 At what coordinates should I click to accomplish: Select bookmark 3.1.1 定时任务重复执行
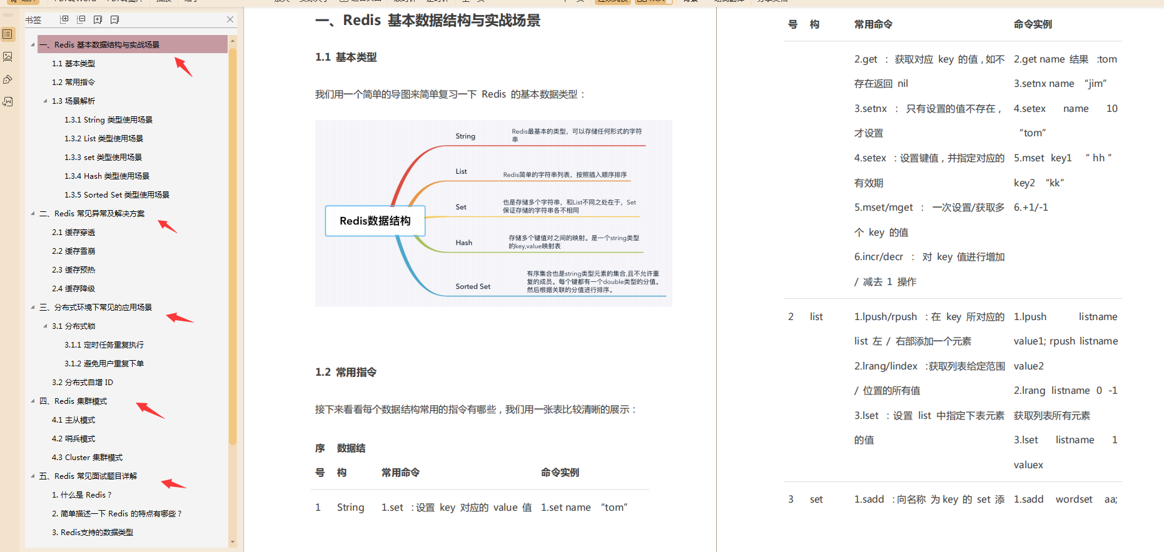click(x=104, y=345)
